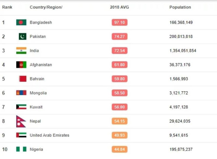Select the Nigeria country name
The height and width of the screenshot is (159, 217).
[x=36, y=149]
